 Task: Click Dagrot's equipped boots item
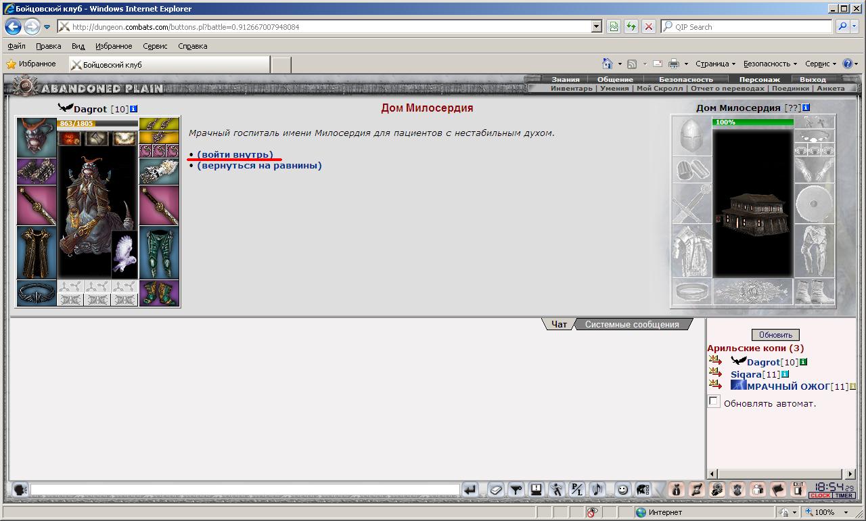(x=159, y=293)
